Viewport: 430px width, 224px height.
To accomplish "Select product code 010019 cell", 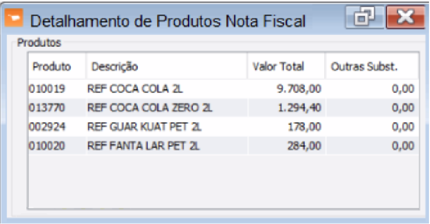I will pyautogui.click(x=42, y=89).
